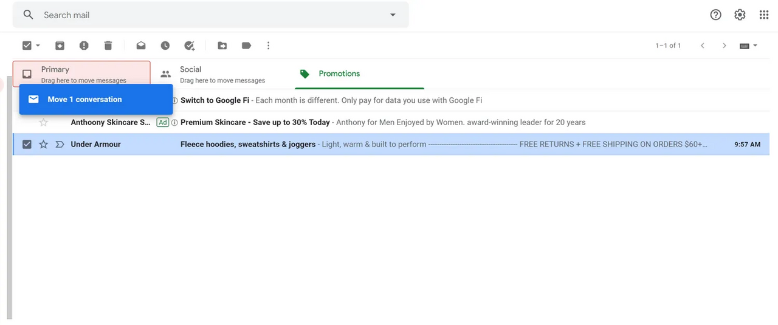Viewport: 778px width, 325px height.
Task: Star the Under Armour email
Action: (43, 145)
